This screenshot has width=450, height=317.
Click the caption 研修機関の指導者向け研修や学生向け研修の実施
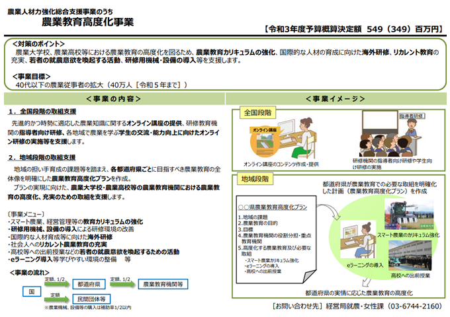(x=392, y=164)
